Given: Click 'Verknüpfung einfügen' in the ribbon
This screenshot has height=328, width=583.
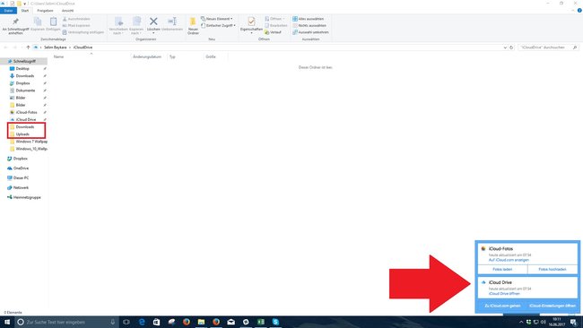Looking at the screenshot, I should click(83, 32).
